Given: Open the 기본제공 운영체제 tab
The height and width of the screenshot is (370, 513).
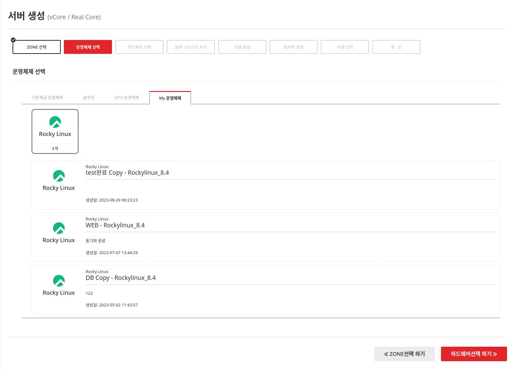Looking at the screenshot, I should pos(47,98).
